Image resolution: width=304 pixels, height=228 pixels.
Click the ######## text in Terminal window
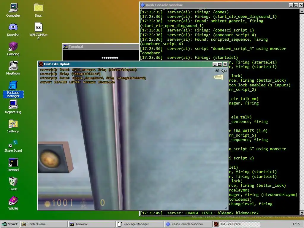click(110, 58)
